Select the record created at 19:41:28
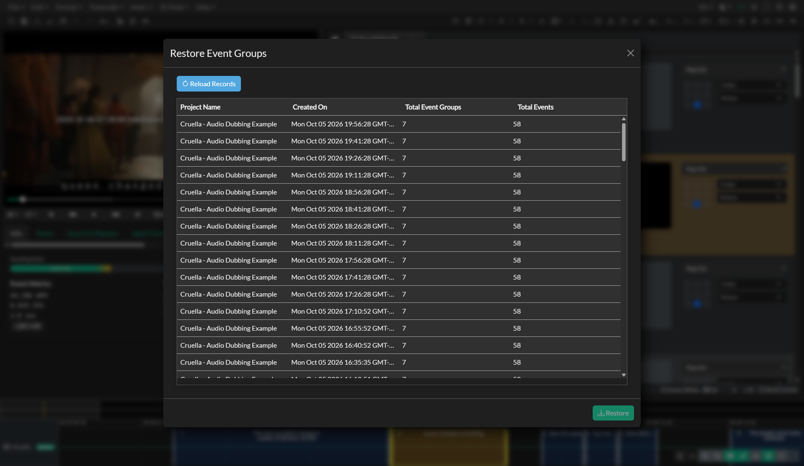 [x=399, y=141]
